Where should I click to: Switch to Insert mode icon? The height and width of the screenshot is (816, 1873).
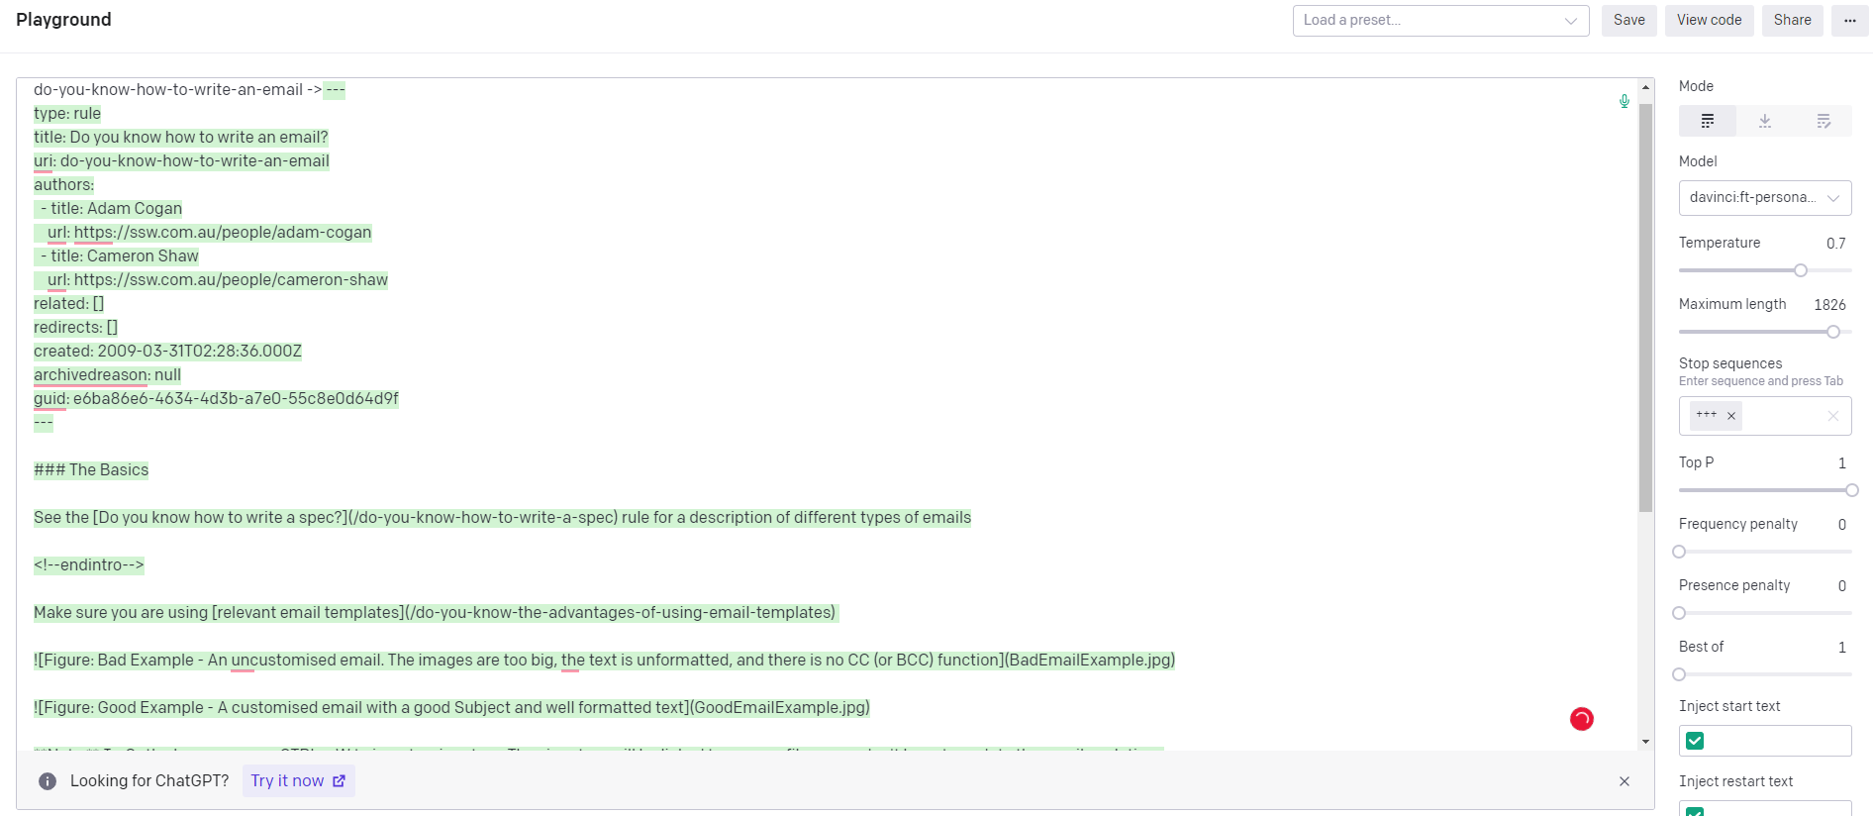tap(1765, 121)
